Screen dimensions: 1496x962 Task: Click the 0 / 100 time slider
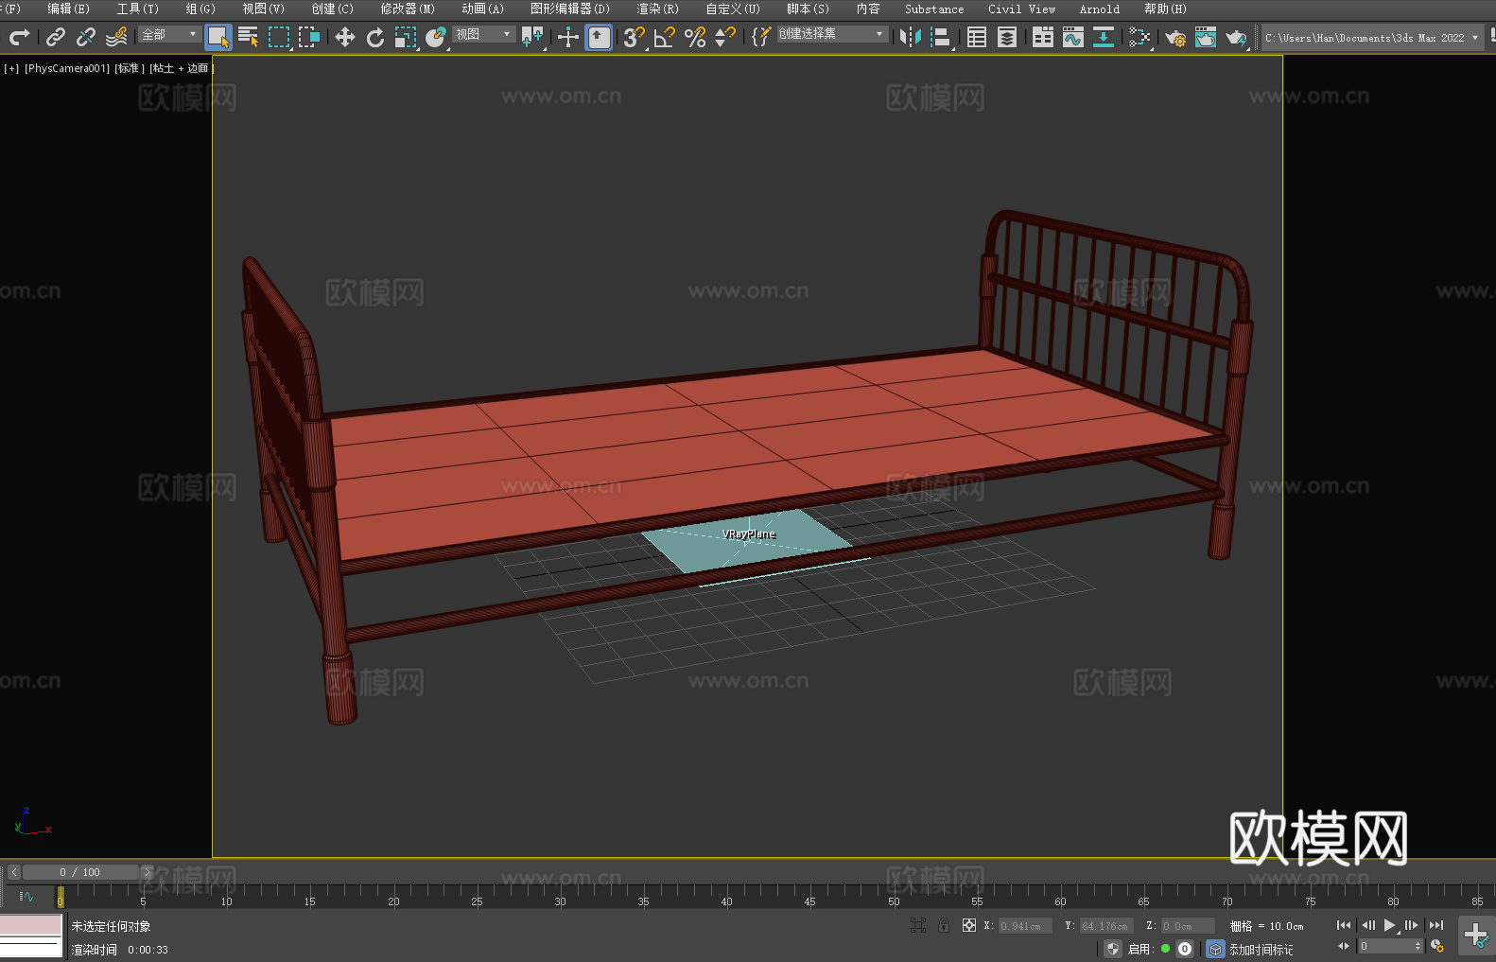click(x=80, y=872)
